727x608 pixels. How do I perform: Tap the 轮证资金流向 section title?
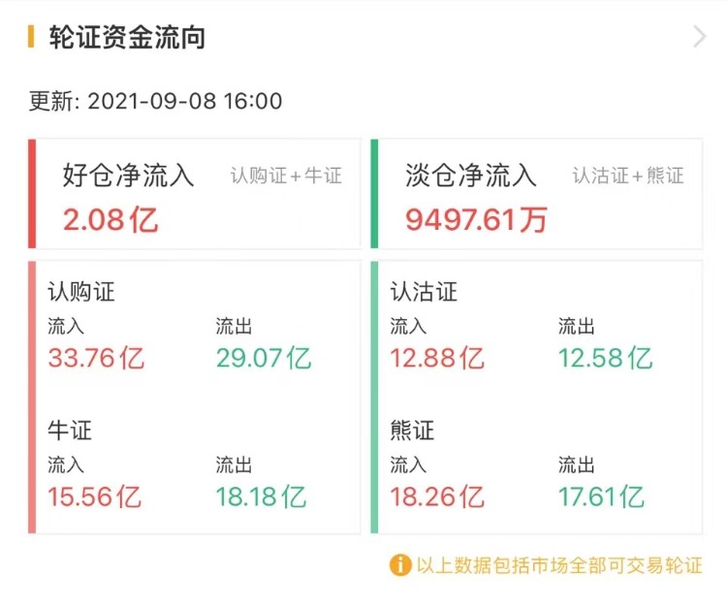[x=126, y=38]
